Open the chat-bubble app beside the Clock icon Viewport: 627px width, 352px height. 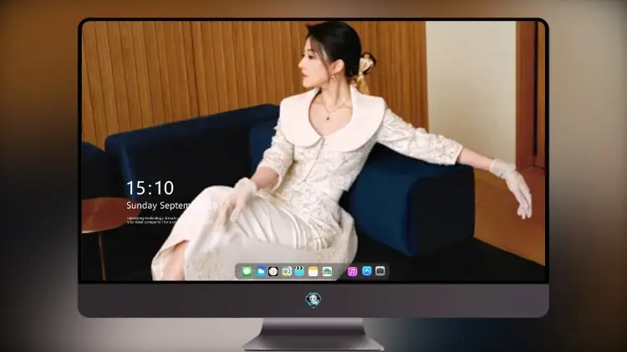click(286, 272)
